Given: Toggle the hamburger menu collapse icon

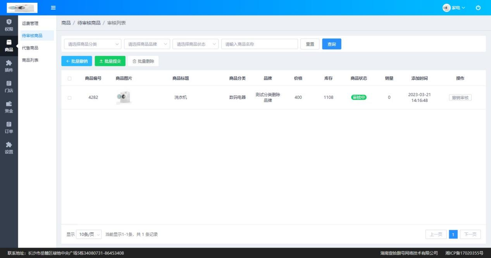Looking at the screenshot, I should (53, 8).
